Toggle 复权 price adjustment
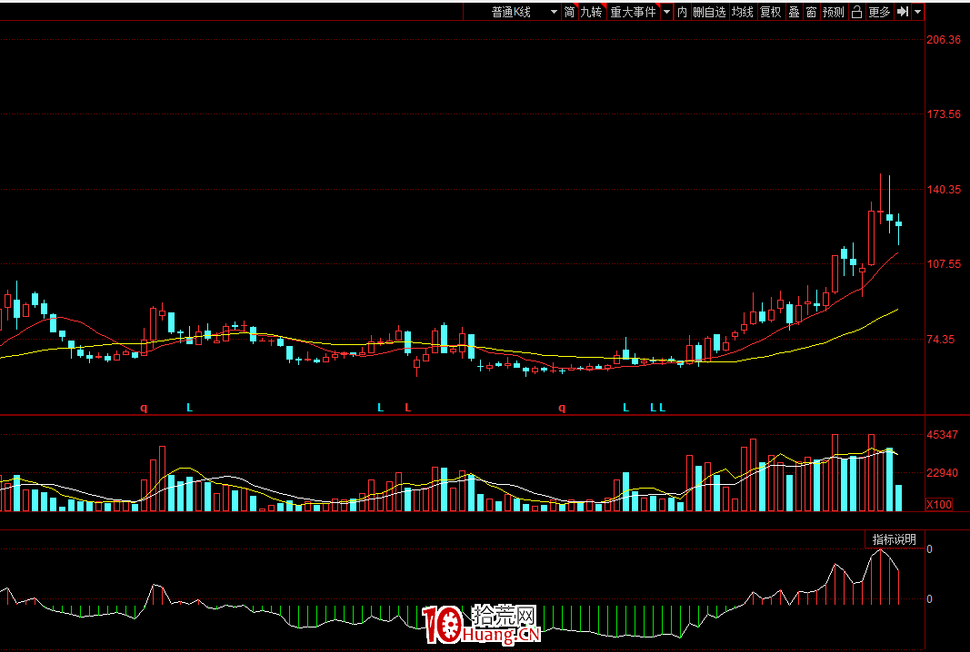 (x=771, y=12)
